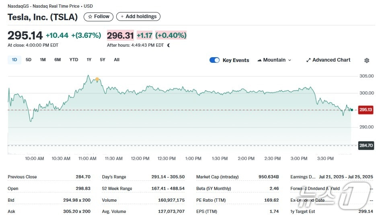Switch to the 5Y time range
The image size is (376, 215).
click(x=103, y=60)
